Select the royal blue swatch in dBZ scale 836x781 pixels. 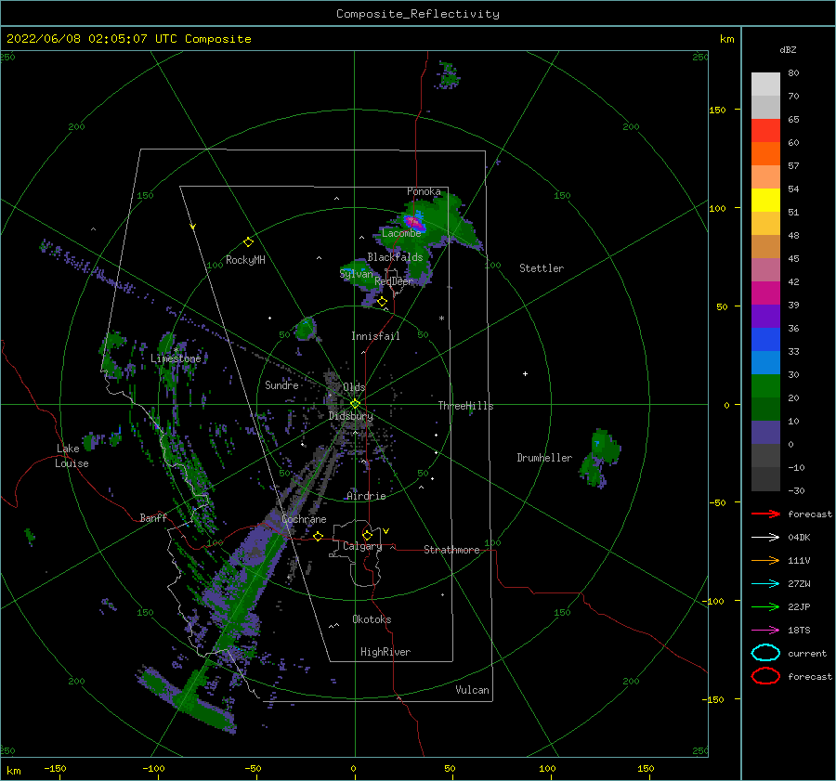765,339
